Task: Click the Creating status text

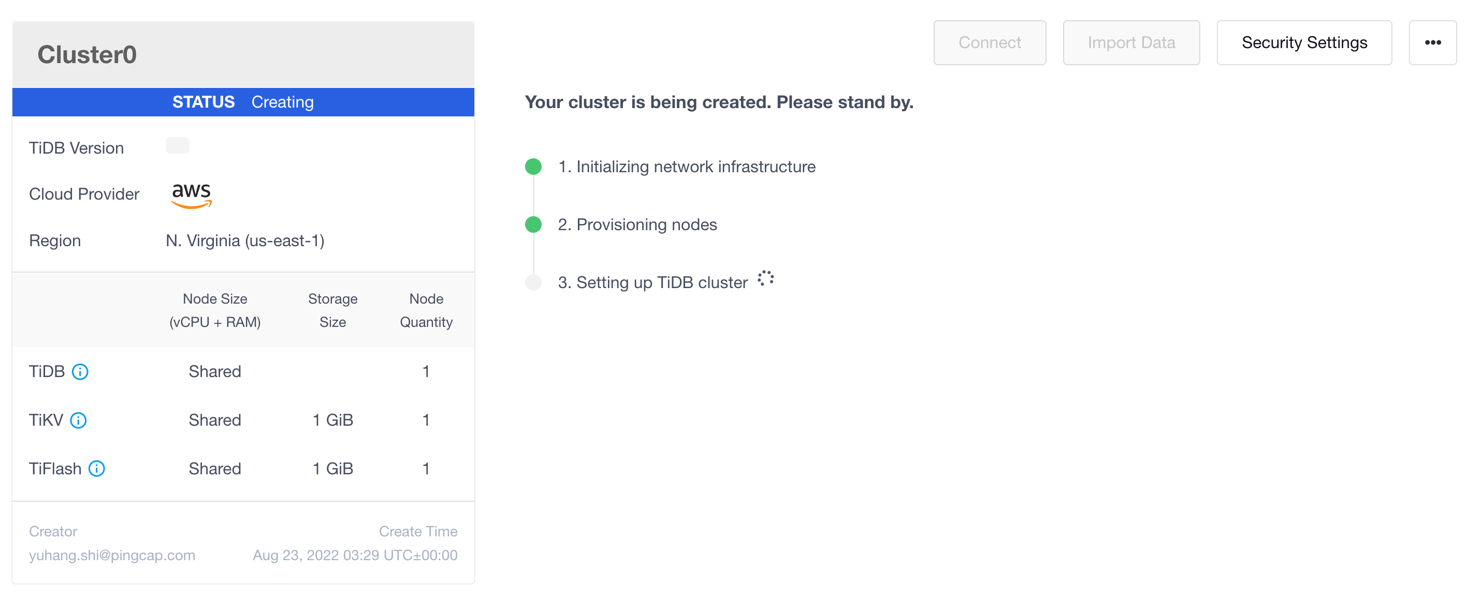Action: point(283,102)
